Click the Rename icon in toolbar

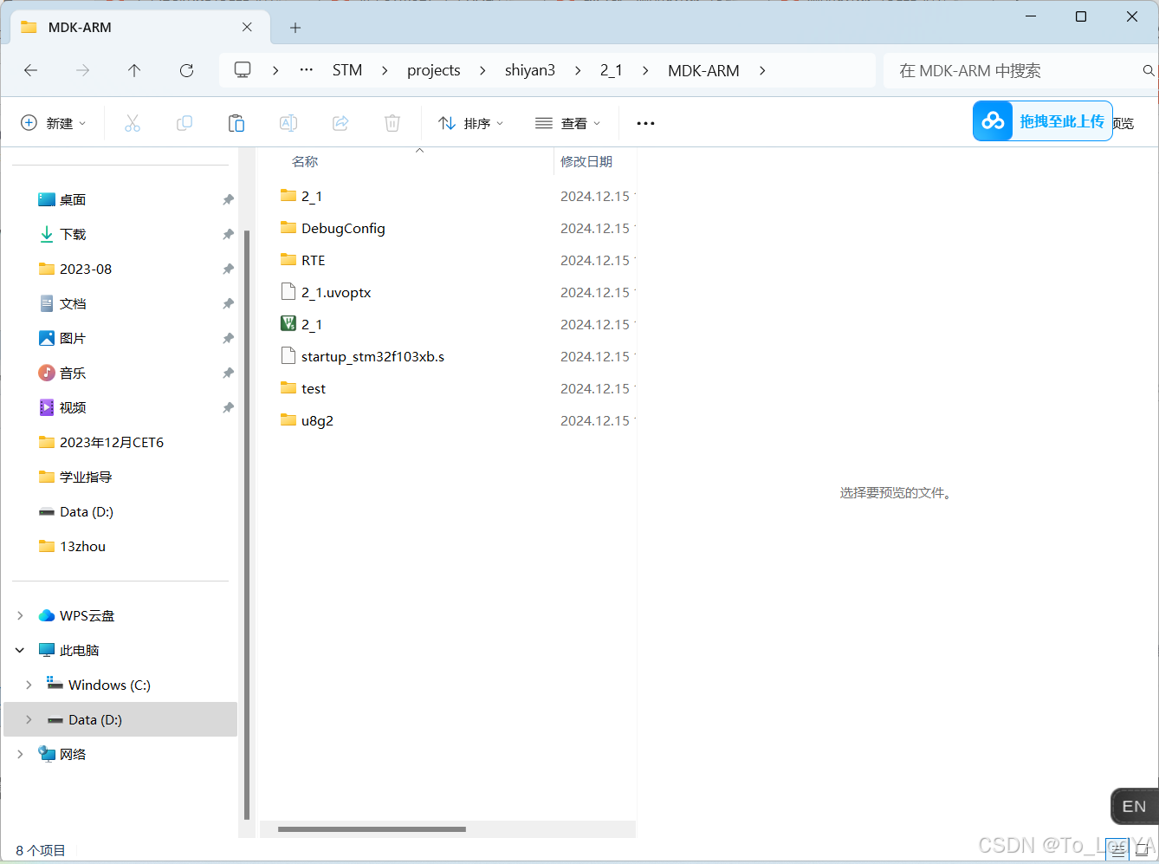tap(288, 123)
